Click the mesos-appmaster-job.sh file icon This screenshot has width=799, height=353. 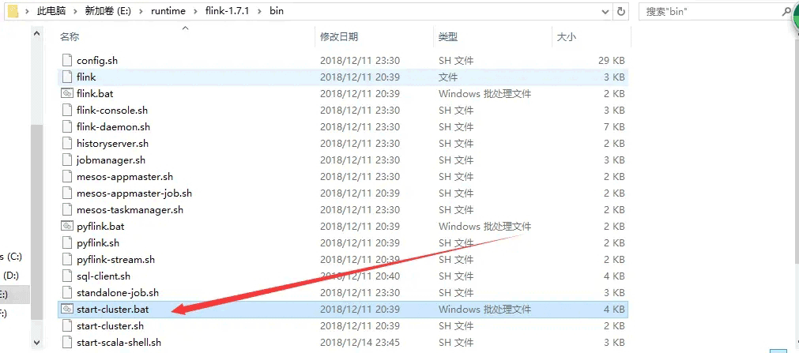pos(67,193)
